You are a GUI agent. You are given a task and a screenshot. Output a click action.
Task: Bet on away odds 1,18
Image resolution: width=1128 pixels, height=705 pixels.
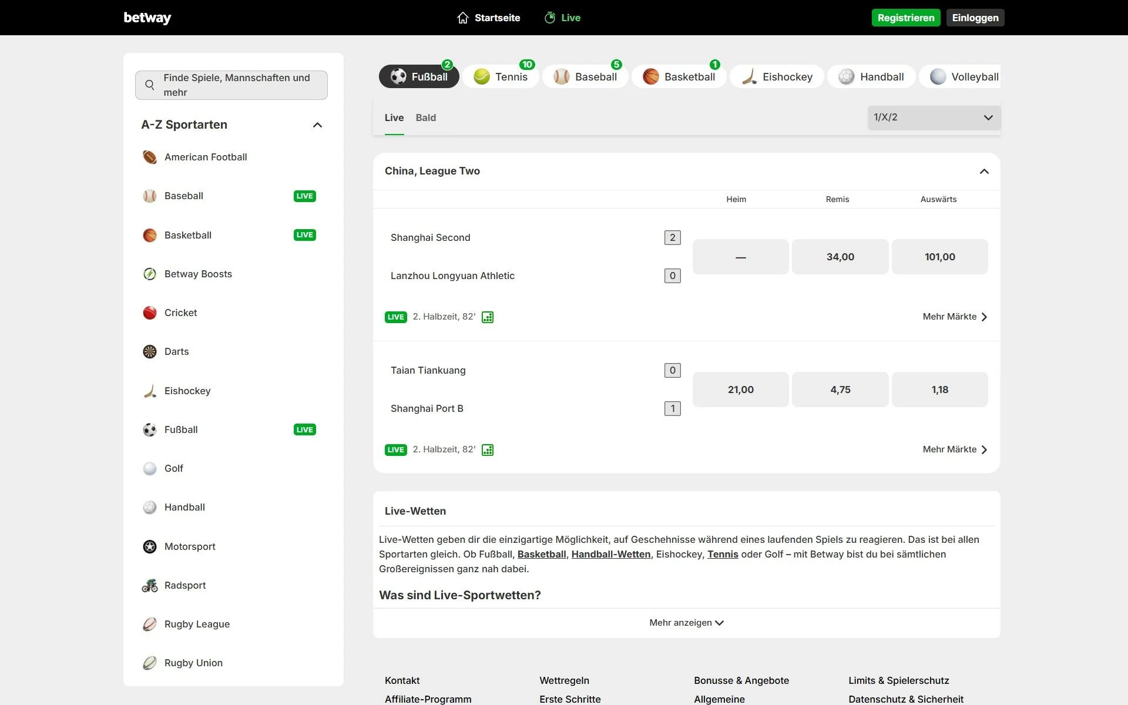[x=940, y=390]
